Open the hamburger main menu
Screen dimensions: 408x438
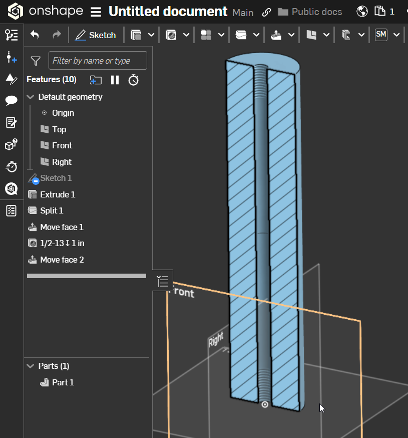(96, 12)
